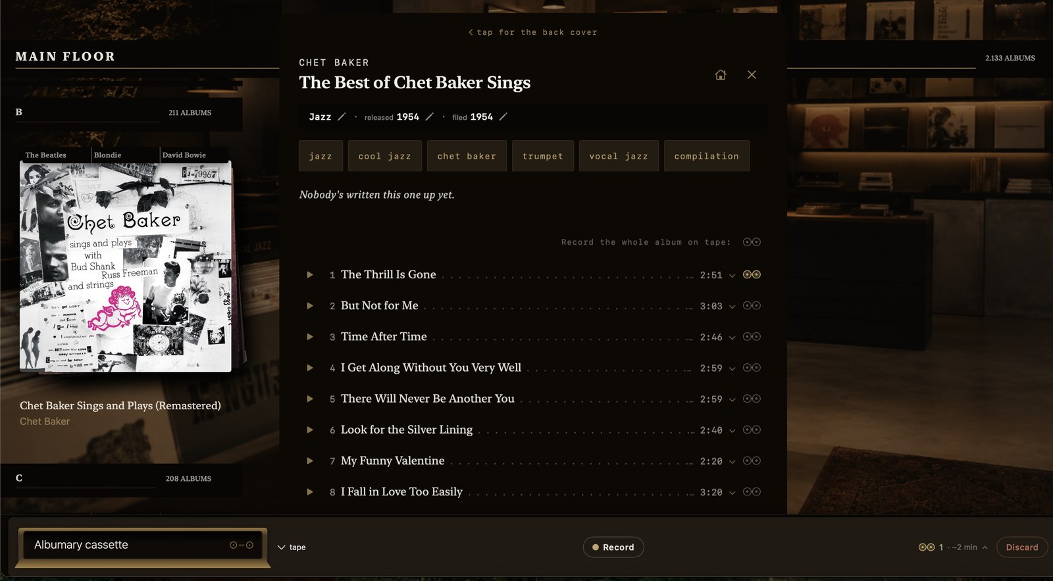Image resolution: width=1053 pixels, height=581 pixels.
Task: Edit the Jazz genre pencil icon
Action: pyautogui.click(x=341, y=116)
